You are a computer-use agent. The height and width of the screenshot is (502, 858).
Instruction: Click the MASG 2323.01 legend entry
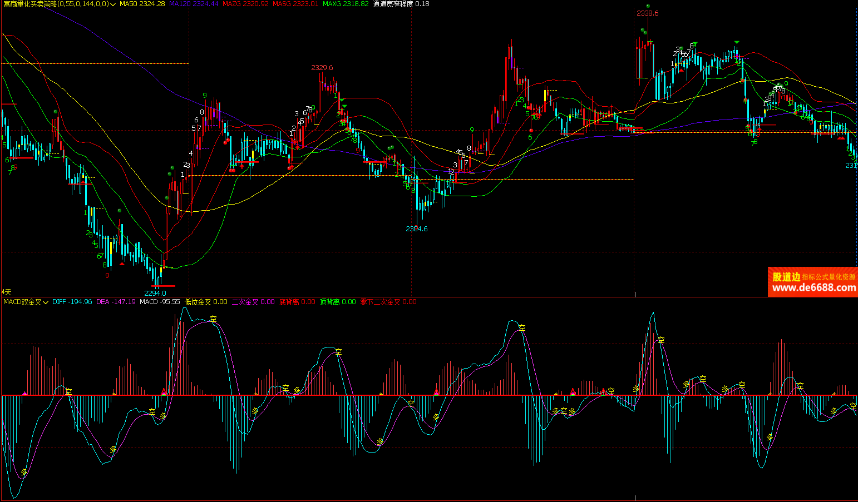(x=295, y=4)
